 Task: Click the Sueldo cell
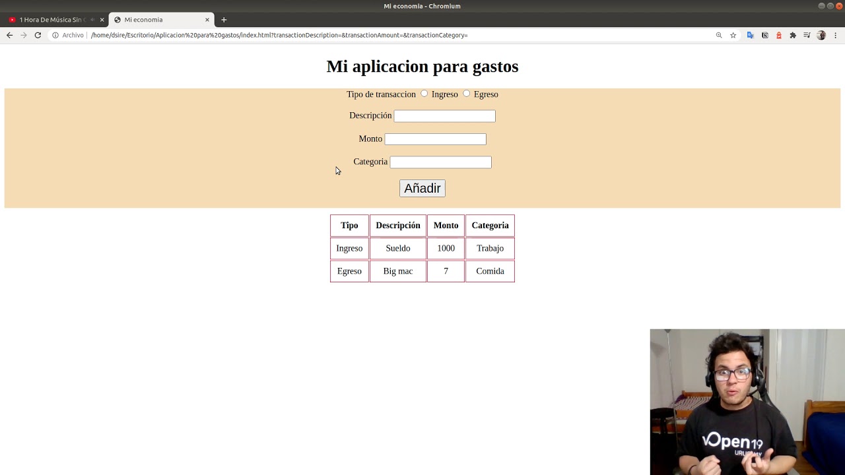(398, 248)
